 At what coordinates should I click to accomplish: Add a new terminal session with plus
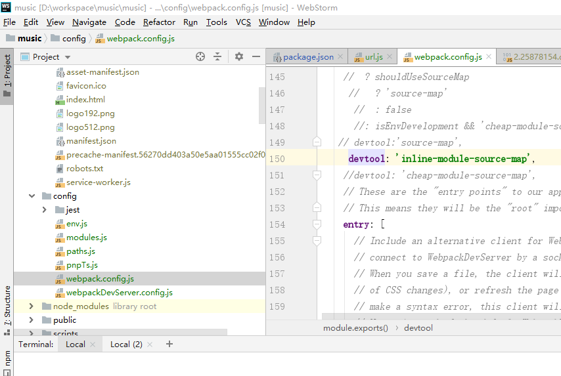point(169,344)
